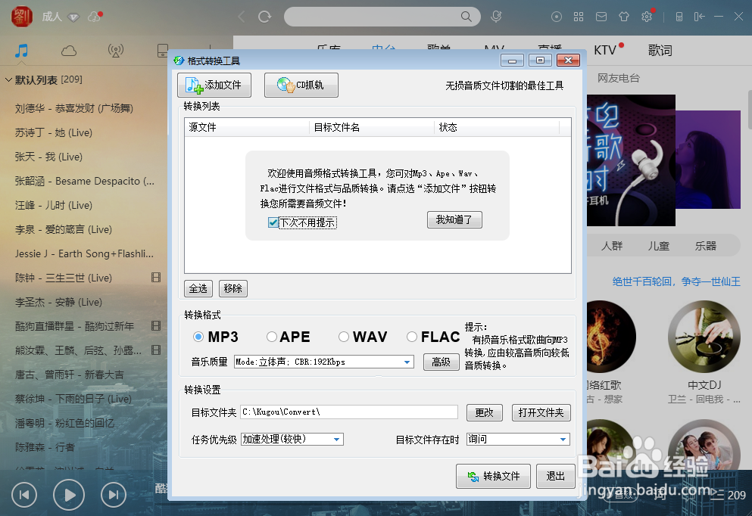Click MV icon on 熊汝霖 row
This screenshot has width=752, height=516.
pos(156,350)
